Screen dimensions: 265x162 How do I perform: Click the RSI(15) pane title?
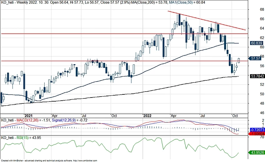19,137
